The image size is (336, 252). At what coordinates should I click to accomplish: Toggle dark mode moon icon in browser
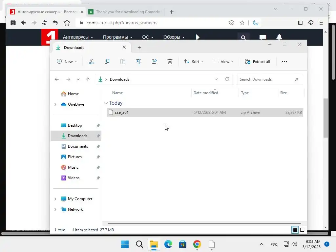coord(255,23)
